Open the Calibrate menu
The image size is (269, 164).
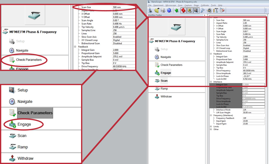coord(205,5)
